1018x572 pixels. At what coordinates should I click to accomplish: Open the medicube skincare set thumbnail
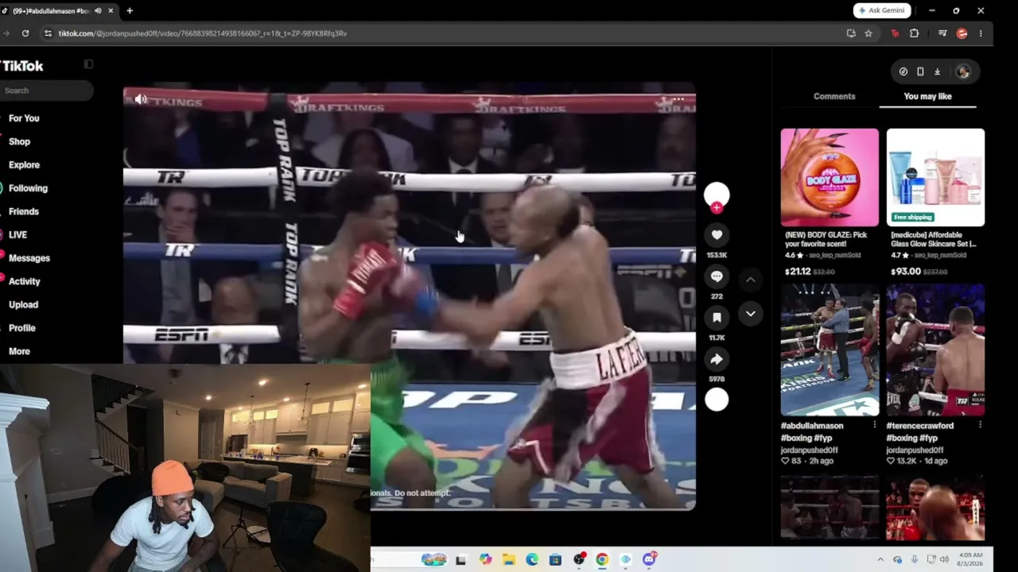tap(935, 177)
